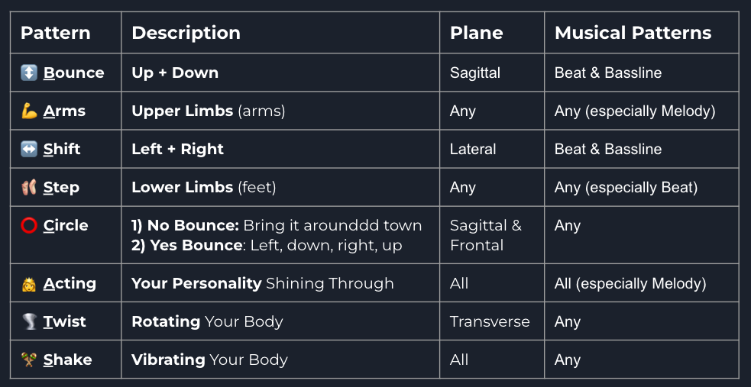Click the Twist pattern label
This screenshot has width=751, height=387.
[64, 322]
